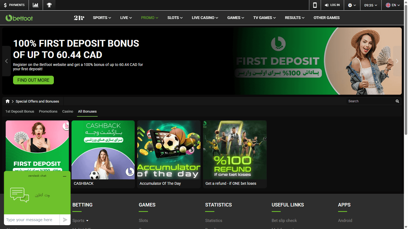
Task: Click the CASHBACK card title
Action: pos(84,183)
